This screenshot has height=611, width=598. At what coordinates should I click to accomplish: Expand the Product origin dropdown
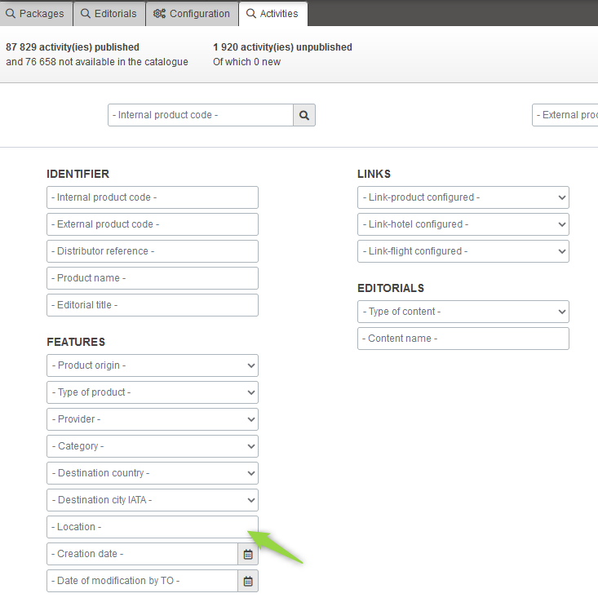[x=153, y=365]
